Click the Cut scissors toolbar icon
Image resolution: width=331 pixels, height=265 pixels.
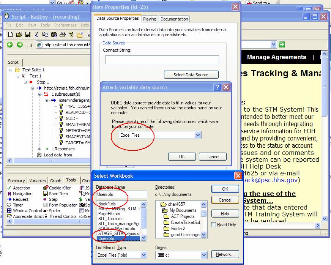[x=37, y=35]
